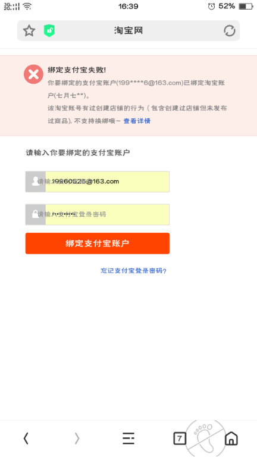Tap the battery indicator in status bar
The image size is (257, 457).
pos(246,6)
